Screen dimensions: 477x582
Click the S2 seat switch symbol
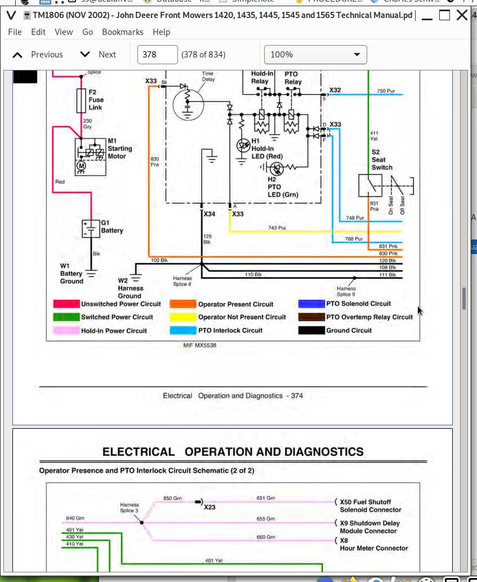[x=370, y=185]
